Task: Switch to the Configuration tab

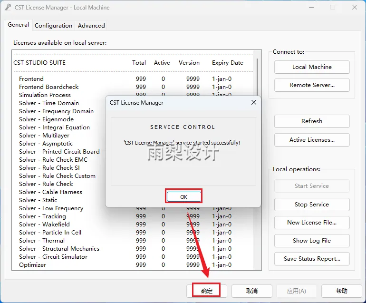Action: pyautogui.click(x=53, y=26)
